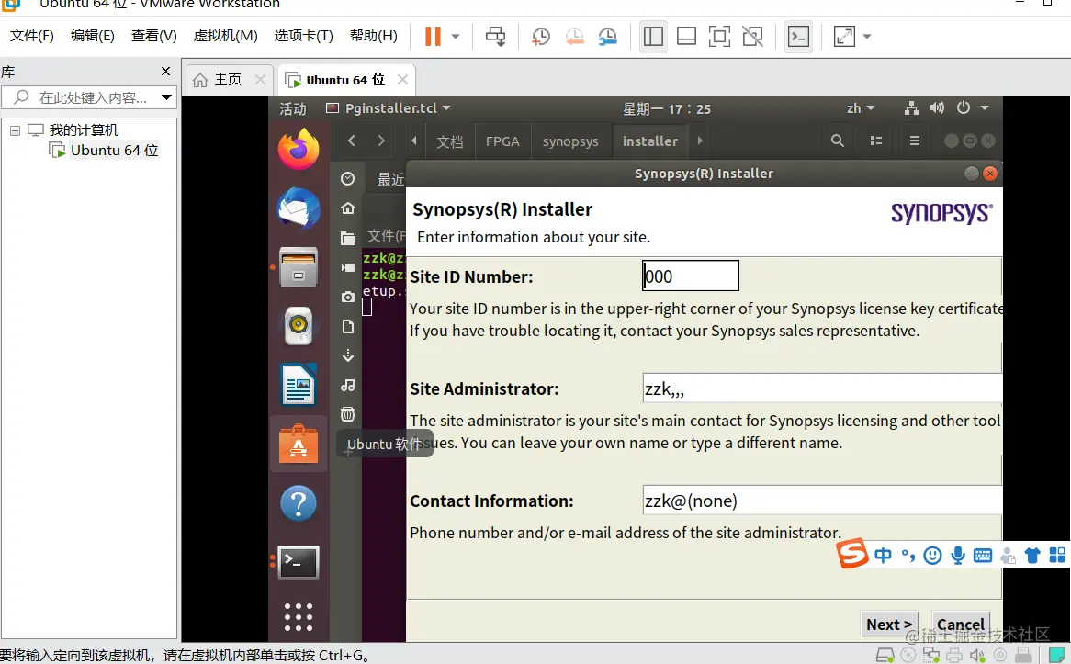This screenshot has width=1071, height=664.
Task: Send Ctrl+Alt+Del to the virtual machine
Action: pyautogui.click(x=496, y=36)
